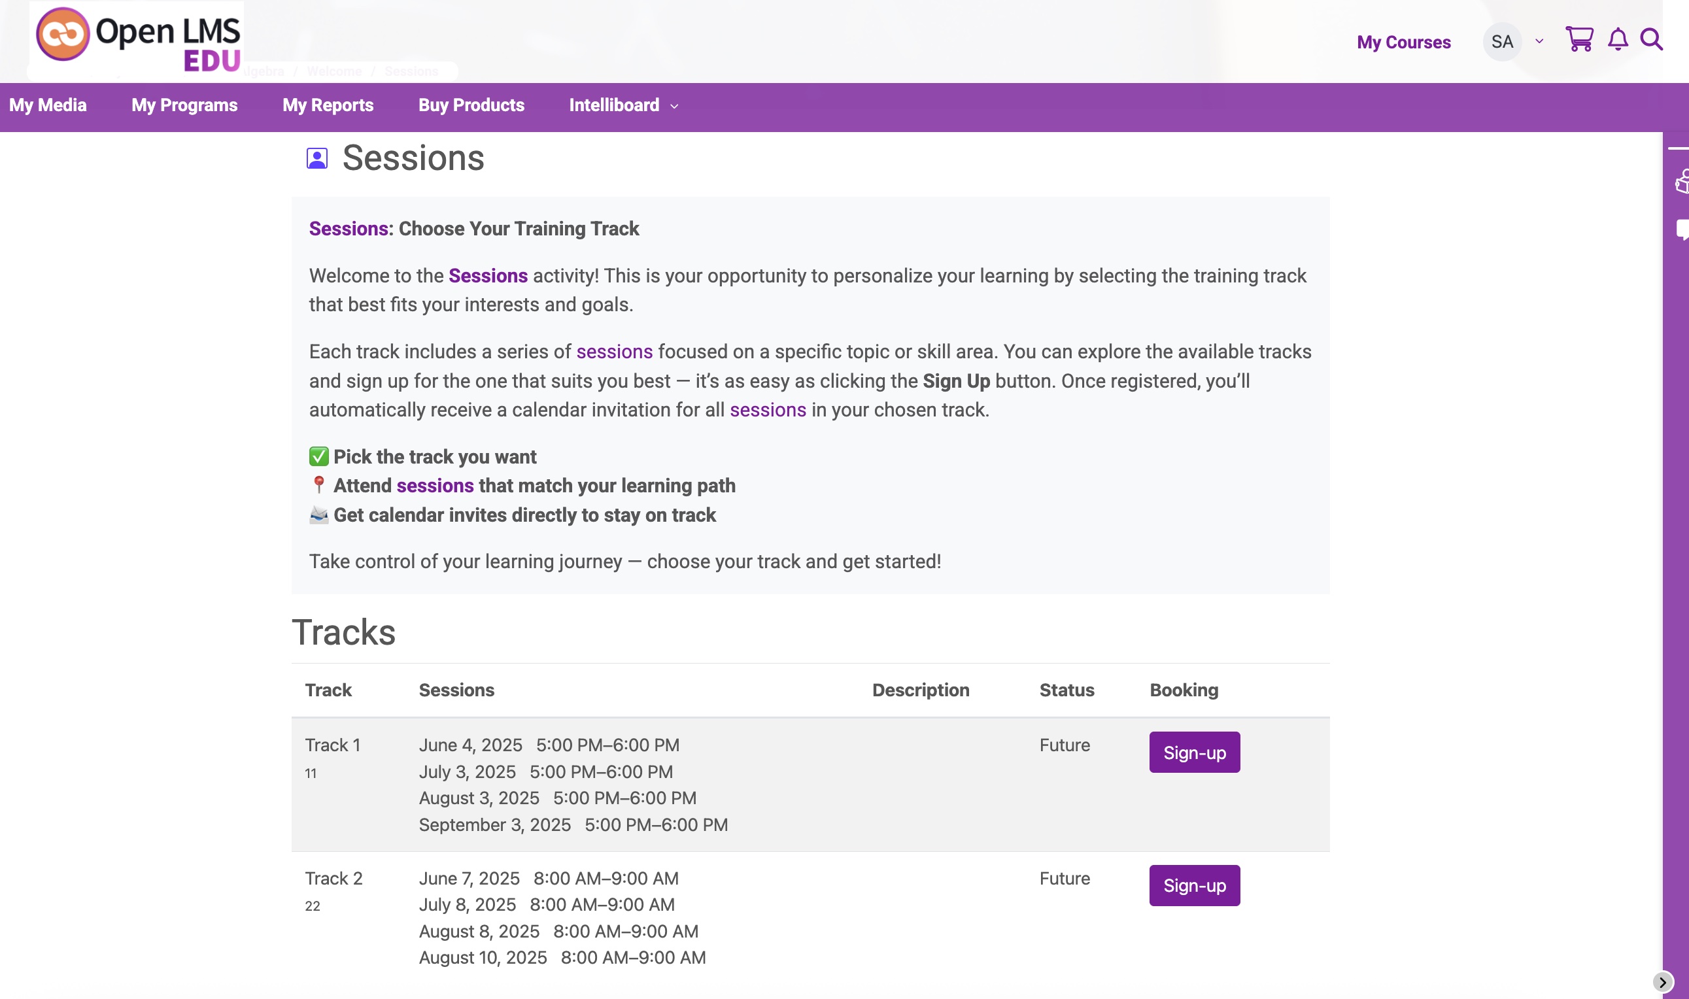Open My Media in the navigation bar
This screenshot has width=1689, height=999.
(x=48, y=105)
